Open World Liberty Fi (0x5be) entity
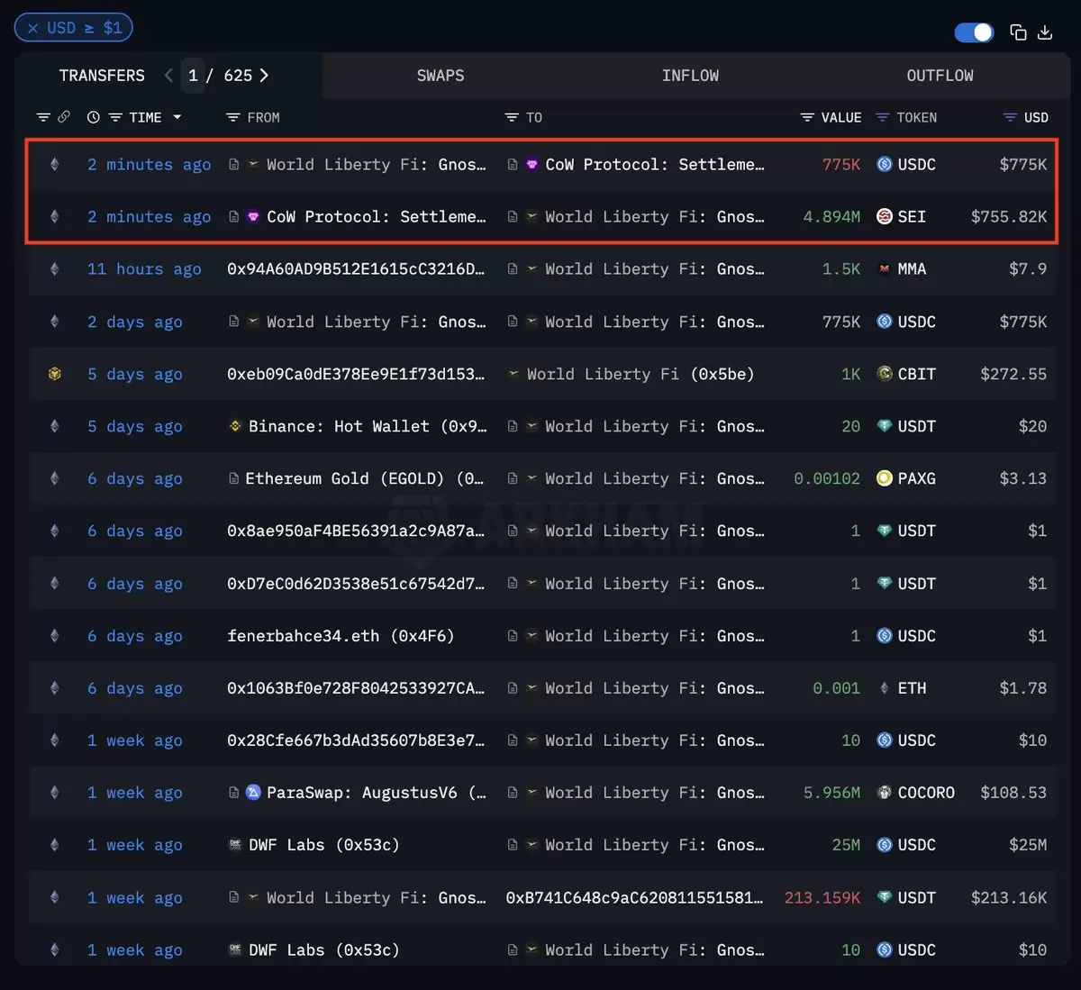The width and height of the screenshot is (1081, 990). point(640,374)
